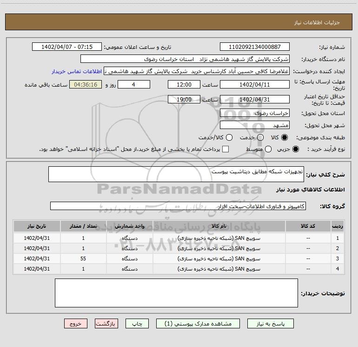This screenshot has width=358, height=347.
Task: Click the public announcement date field 1402/04/07 - 07:15
Action: click(x=67, y=47)
